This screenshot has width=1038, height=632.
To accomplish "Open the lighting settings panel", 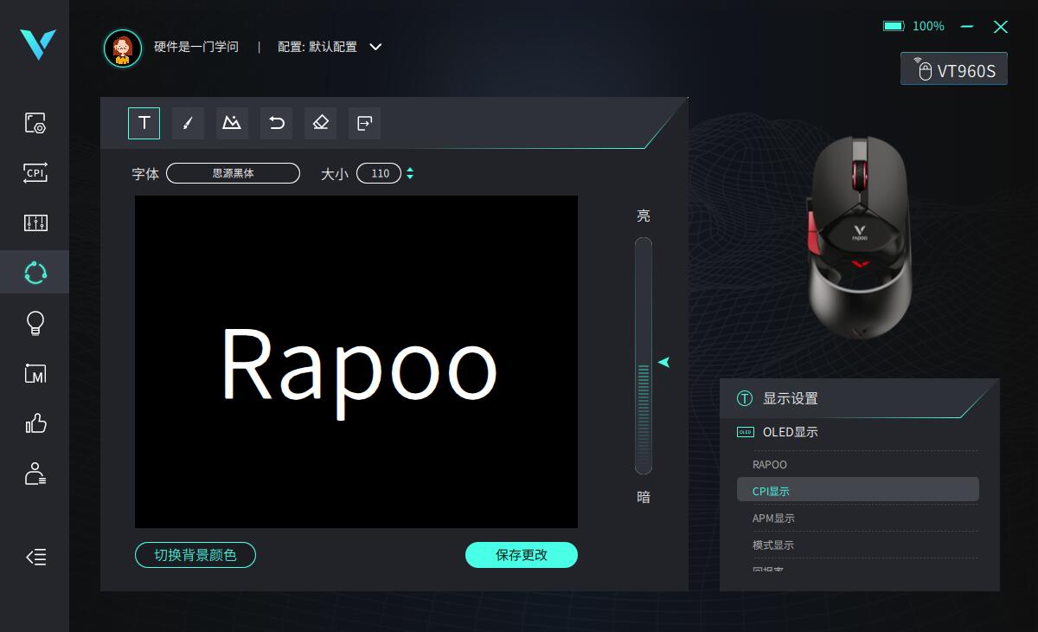I will [x=35, y=323].
